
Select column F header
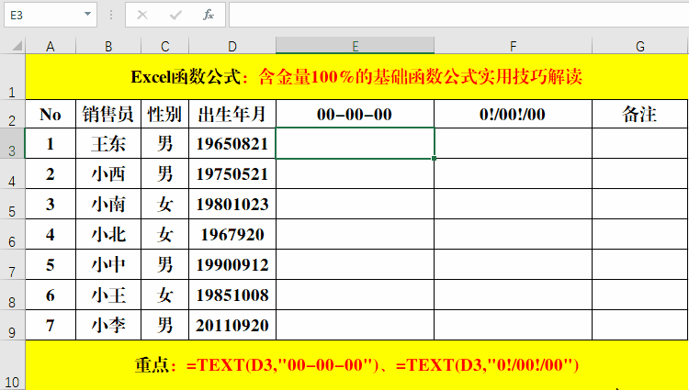[513, 46]
